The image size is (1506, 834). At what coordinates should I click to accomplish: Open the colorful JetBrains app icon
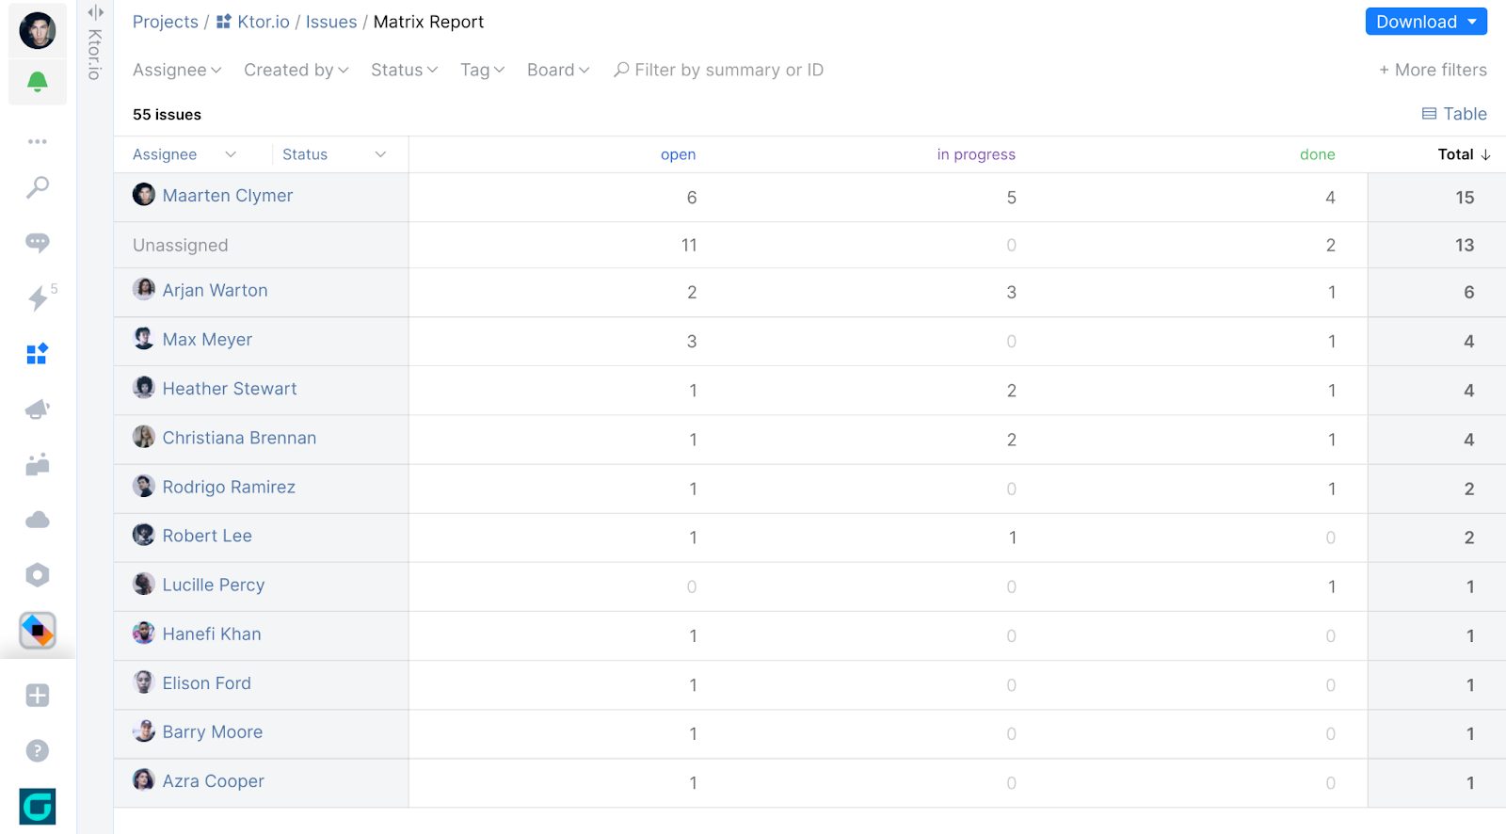38,631
